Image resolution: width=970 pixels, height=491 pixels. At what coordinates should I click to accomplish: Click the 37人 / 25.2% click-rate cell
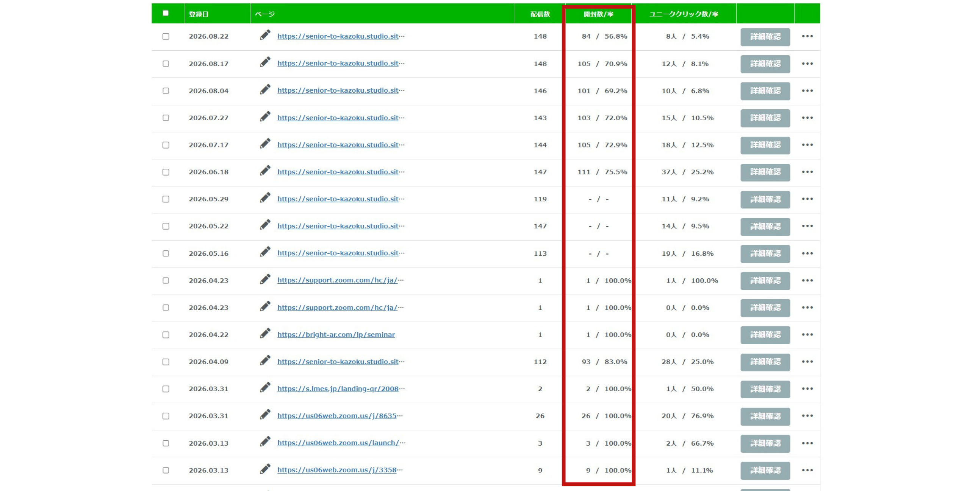687,172
